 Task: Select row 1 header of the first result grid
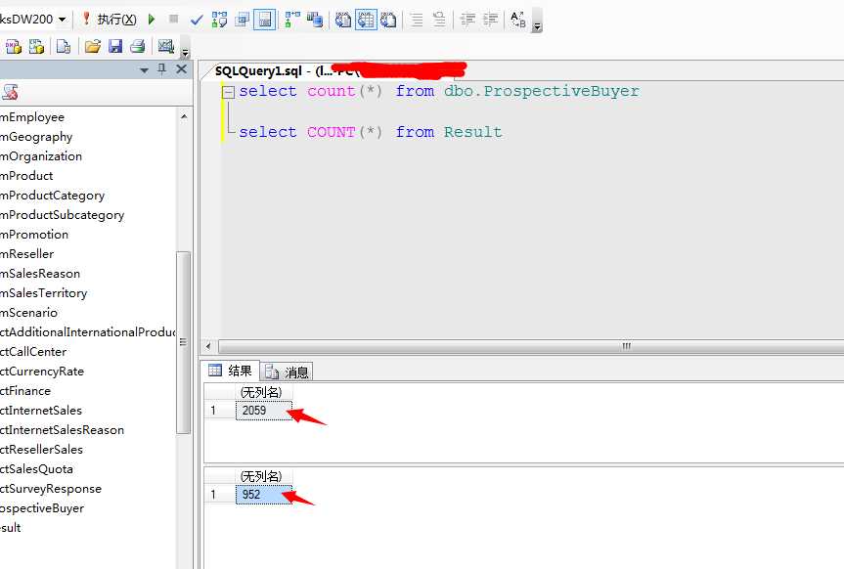pyautogui.click(x=220, y=411)
